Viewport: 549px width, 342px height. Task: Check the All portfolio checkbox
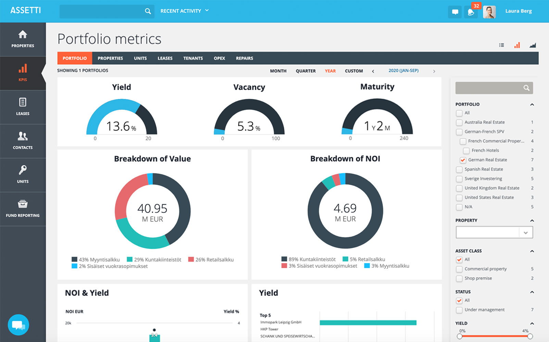pos(459,113)
